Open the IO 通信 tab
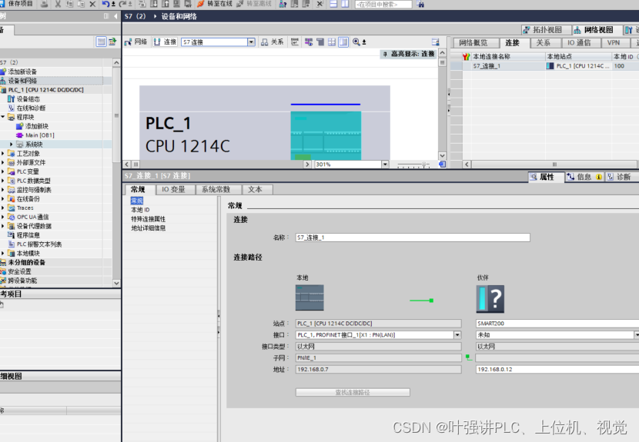Image resolution: width=639 pixels, height=442 pixels. 579,43
